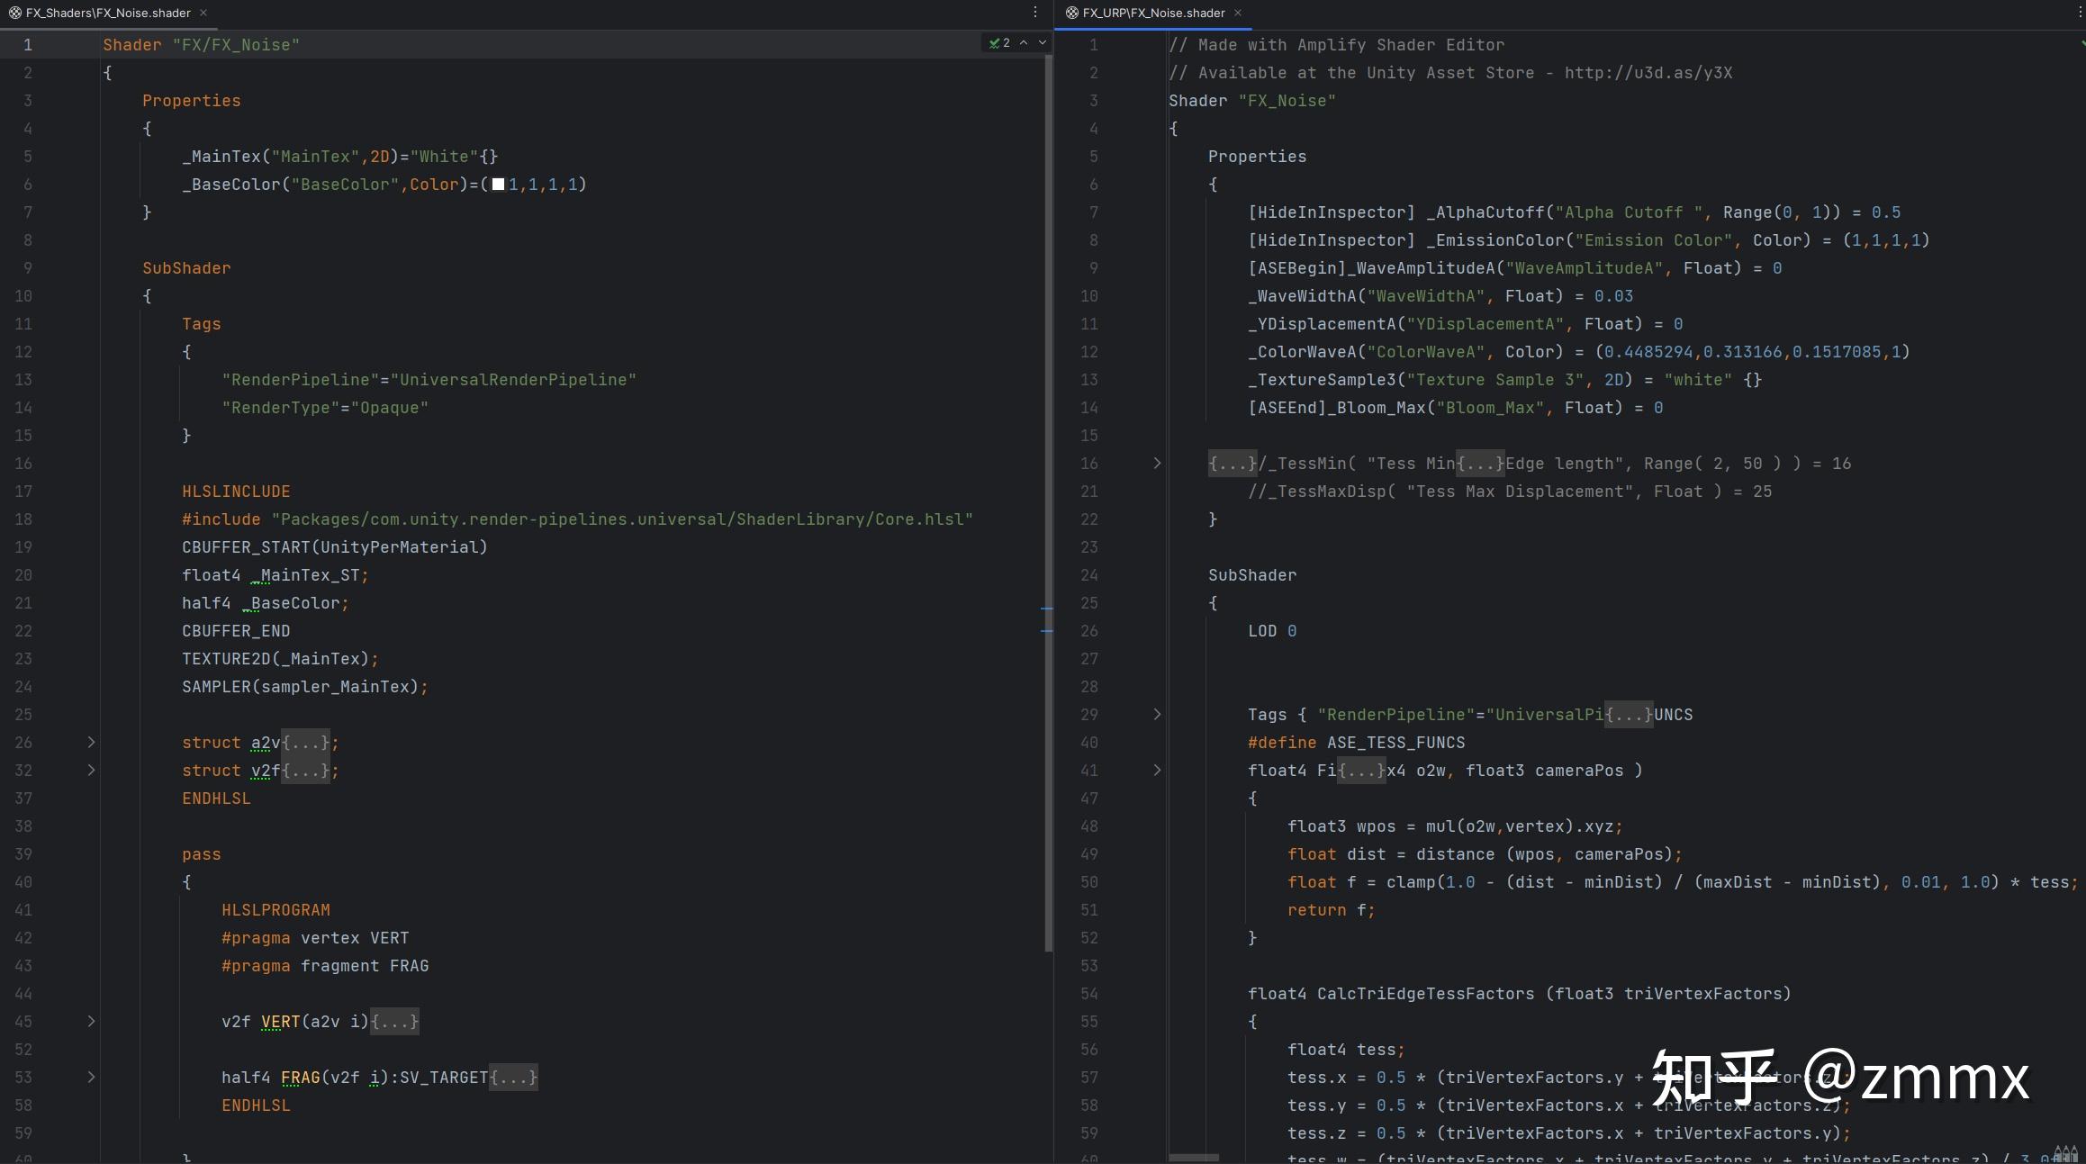This screenshot has height=1164, width=2086.
Task: Open white color swatch in _BaseColor line
Action: click(x=498, y=185)
